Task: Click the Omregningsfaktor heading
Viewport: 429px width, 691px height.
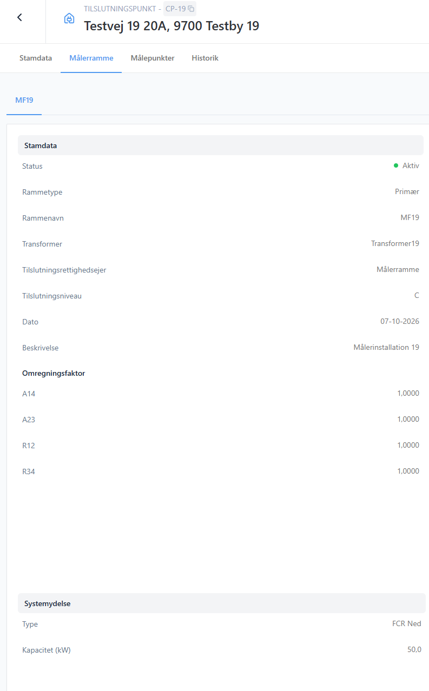Action: pyautogui.click(x=54, y=374)
